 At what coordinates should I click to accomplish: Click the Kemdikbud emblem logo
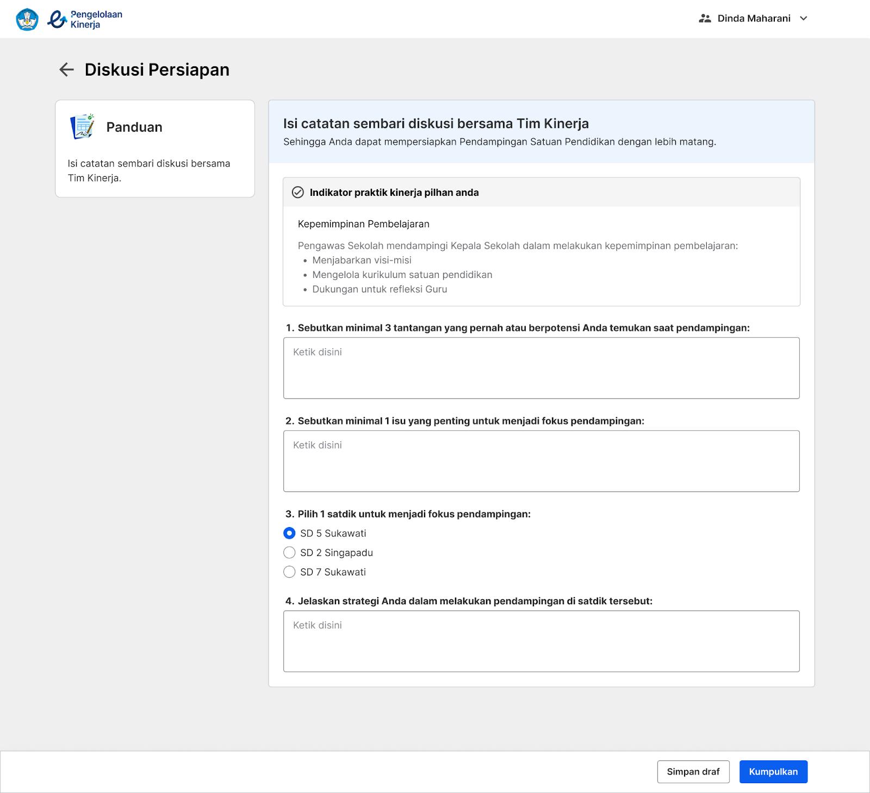tap(27, 20)
